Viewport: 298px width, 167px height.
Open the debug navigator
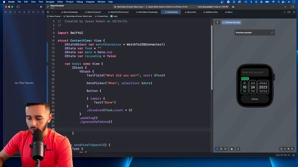point(34,12)
